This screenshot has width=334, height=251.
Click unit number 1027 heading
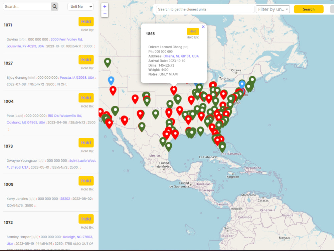8,63
